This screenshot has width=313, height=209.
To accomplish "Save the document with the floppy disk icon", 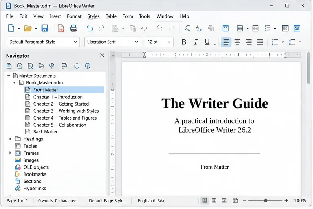I will point(45,28).
